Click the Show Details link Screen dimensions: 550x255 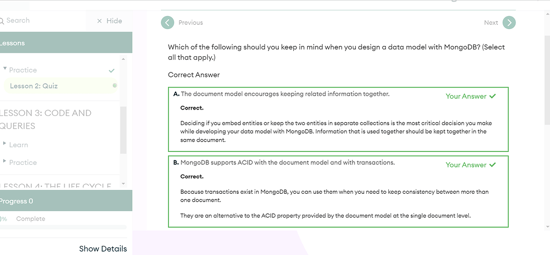point(103,249)
